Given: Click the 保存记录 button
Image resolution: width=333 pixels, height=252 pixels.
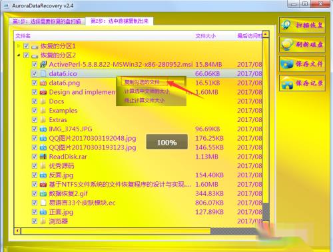Looking at the screenshot, I should pos(302,83).
